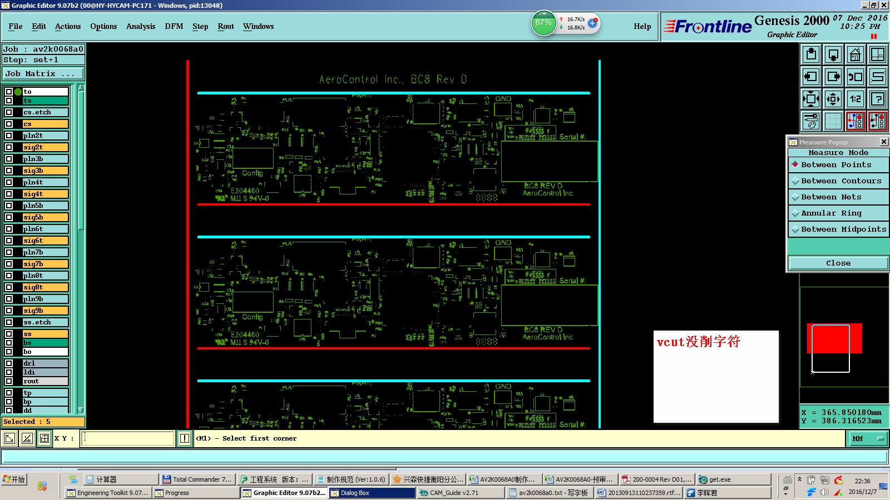Switch to Engineering Toolkit taskbar item
Viewport: 890px width, 500px height.
[107, 493]
